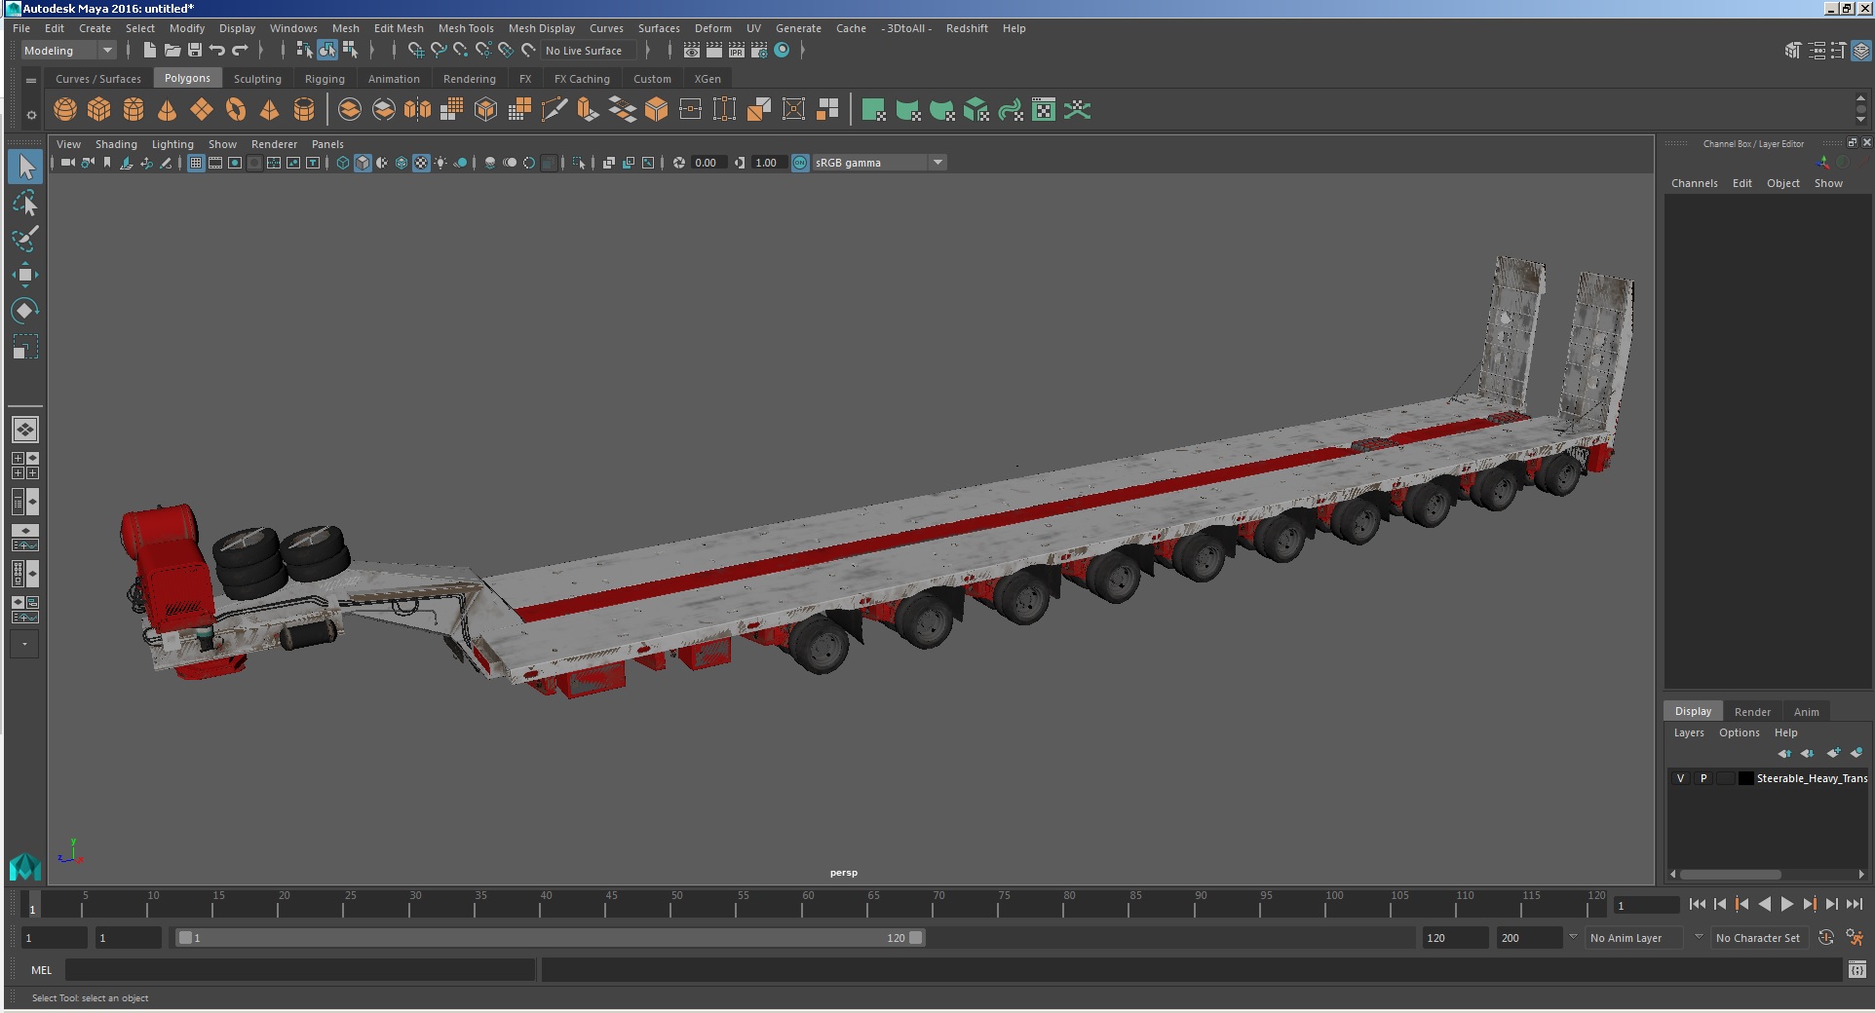Open the shelf tabs menu button

pyautogui.click(x=31, y=80)
